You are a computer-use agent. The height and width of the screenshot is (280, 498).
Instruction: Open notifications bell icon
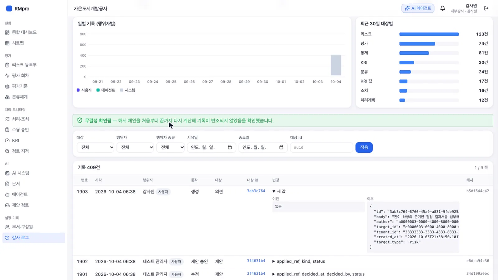[443, 8]
